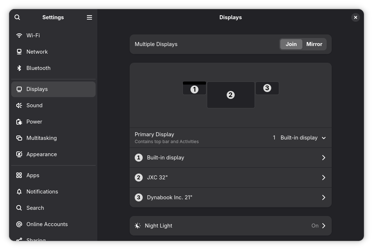Expand JXC 32" display settings
This screenshot has width=373, height=250.
[x=230, y=178]
